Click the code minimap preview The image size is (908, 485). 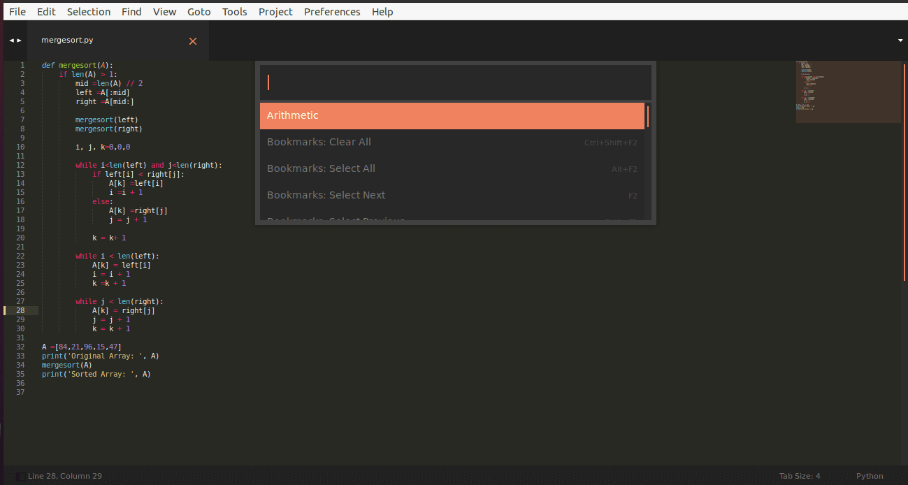[x=848, y=91]
